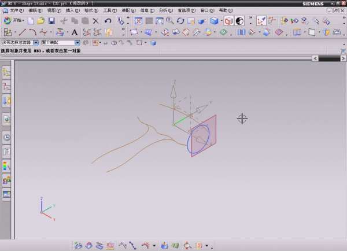The height and width of the screenshot is (251, 347).
Task: Open the 分析 (Analysis) menu
Action: coord(166,10)
